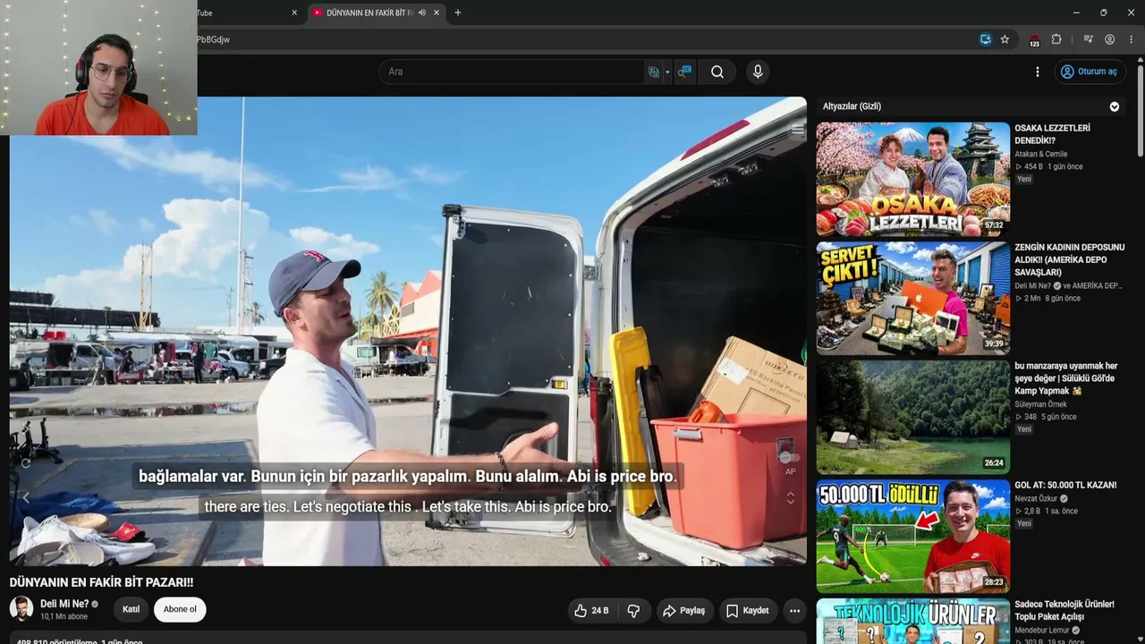Dislike the video with thumbs down
The image size is (1145, 644).
pyautogui.click(x=633, y=611)
